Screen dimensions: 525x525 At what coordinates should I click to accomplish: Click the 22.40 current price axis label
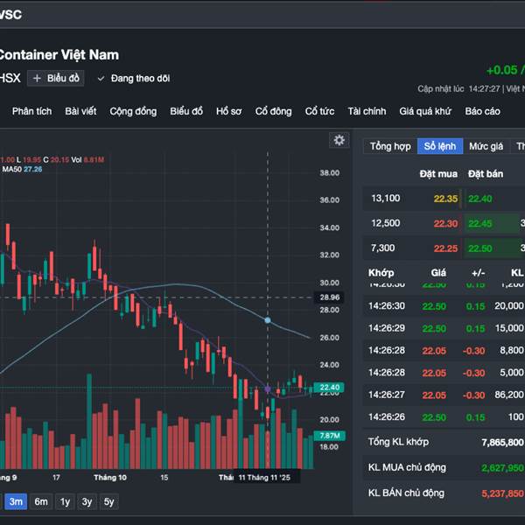pos(330,388)
